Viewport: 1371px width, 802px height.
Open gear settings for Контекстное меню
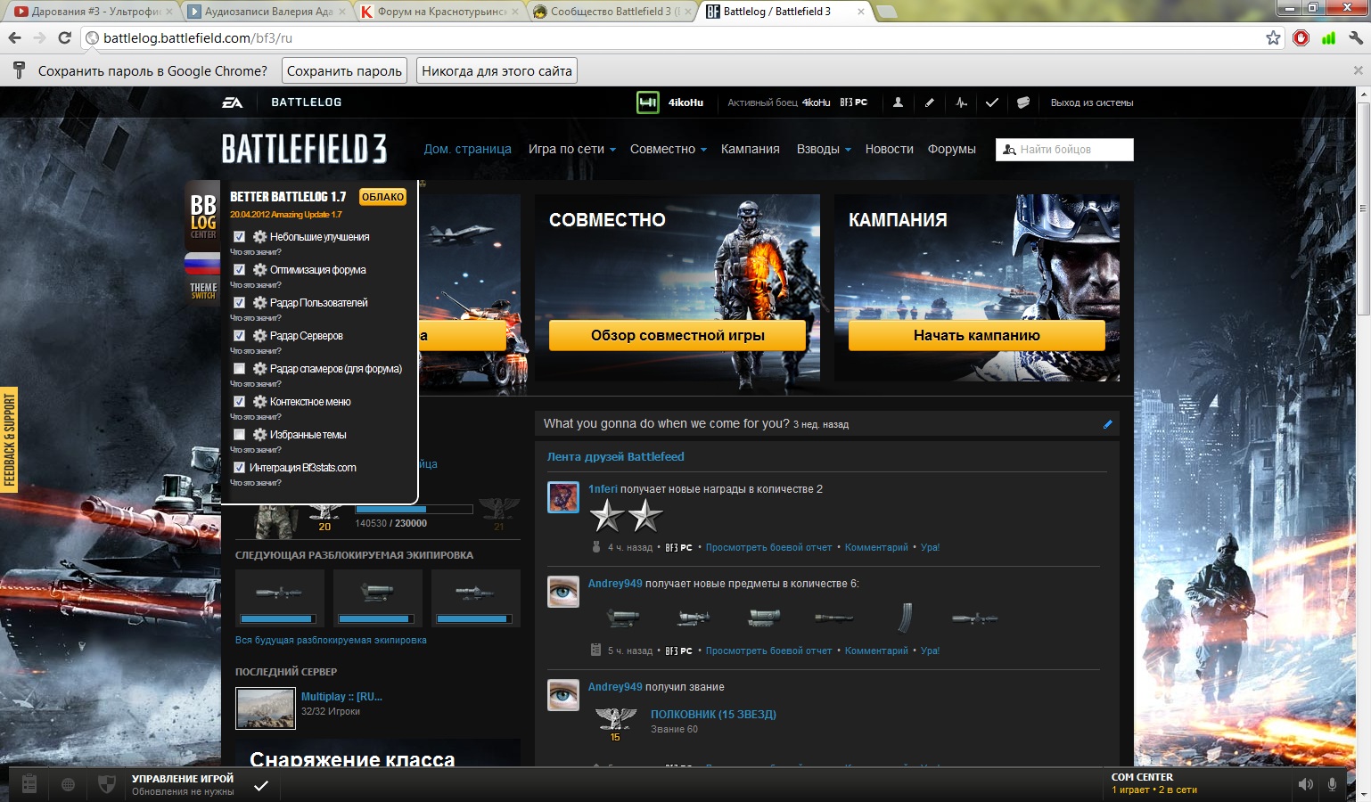coord(259,402)
